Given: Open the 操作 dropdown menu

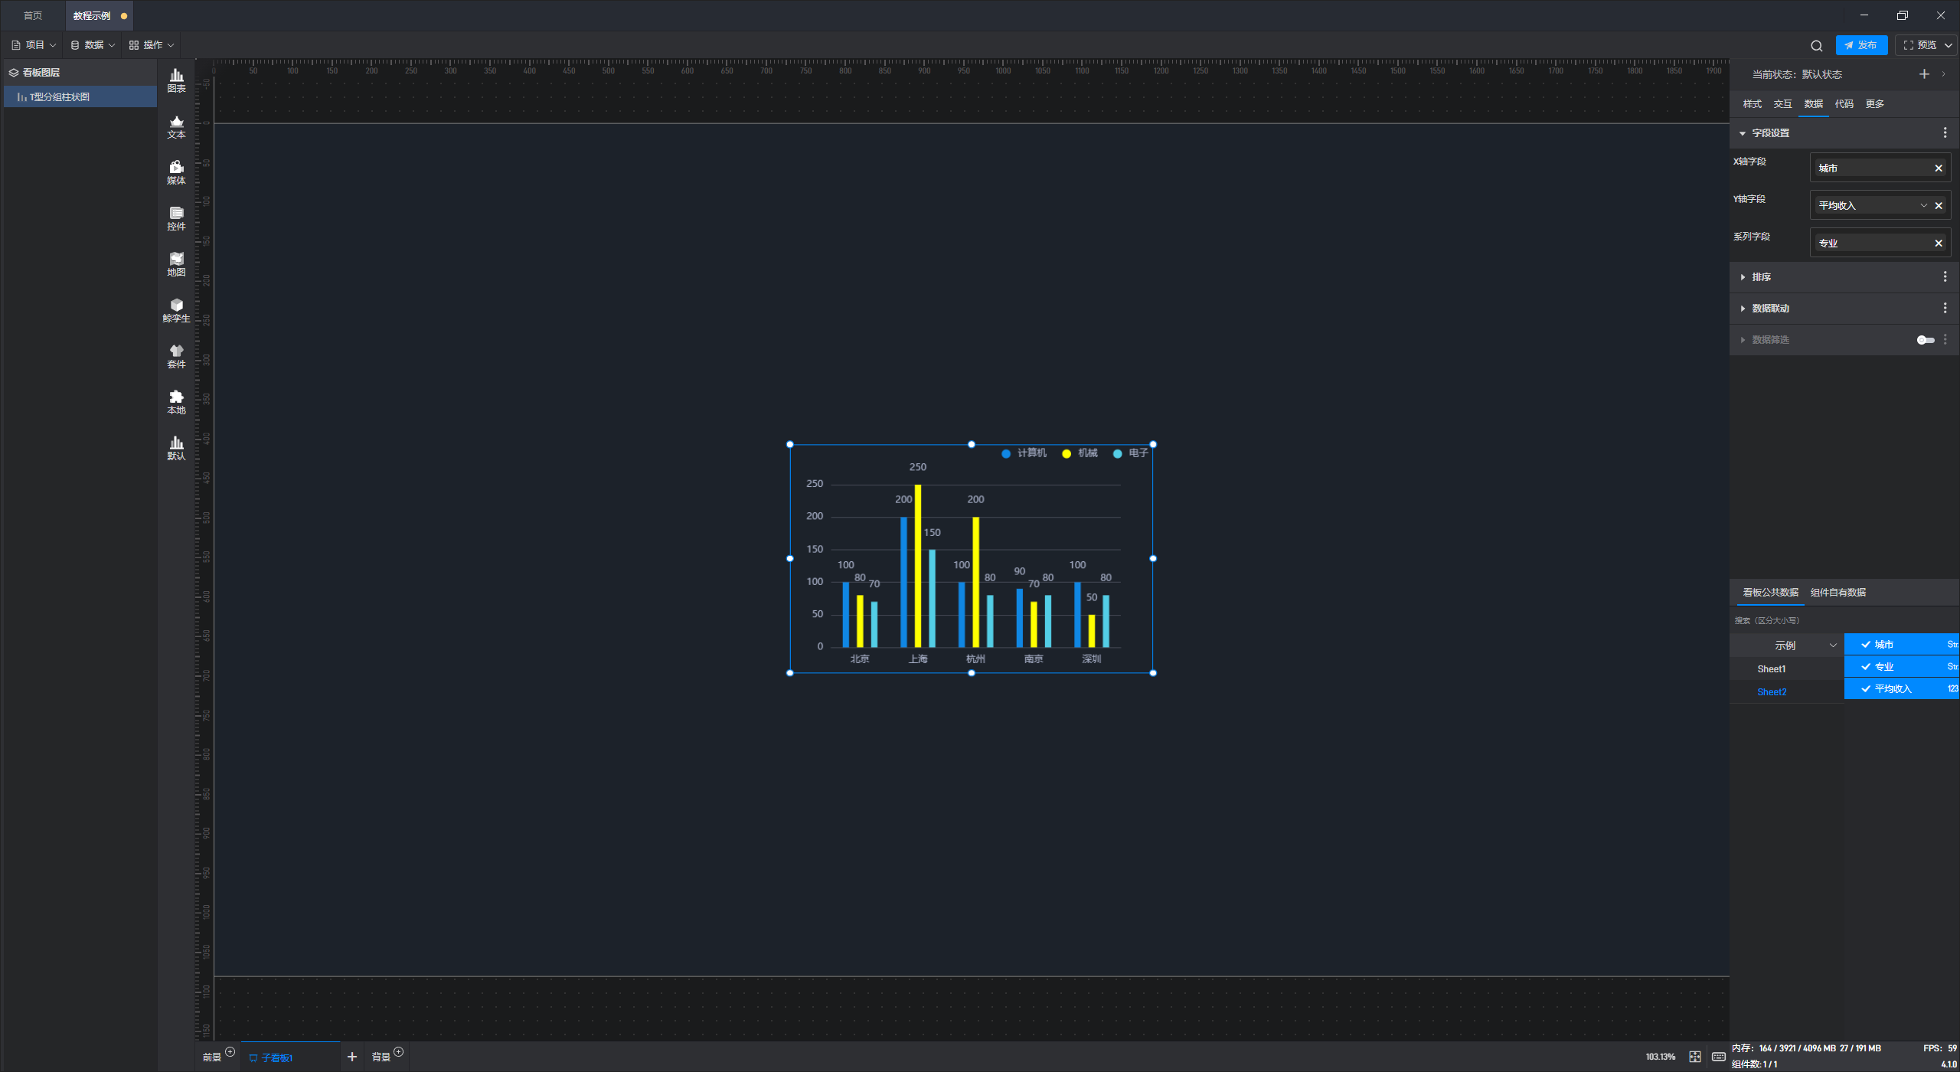Looking at the screenshot, I should (152, 45).
